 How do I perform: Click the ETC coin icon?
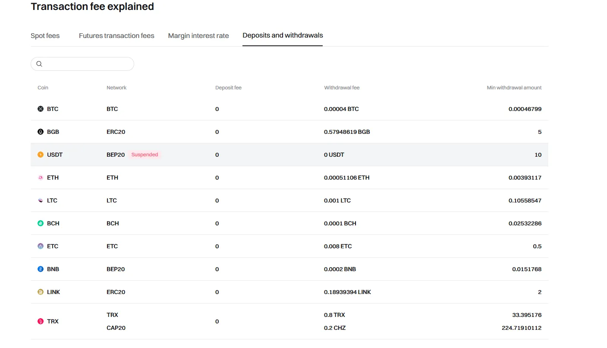[x=41, y=246]
